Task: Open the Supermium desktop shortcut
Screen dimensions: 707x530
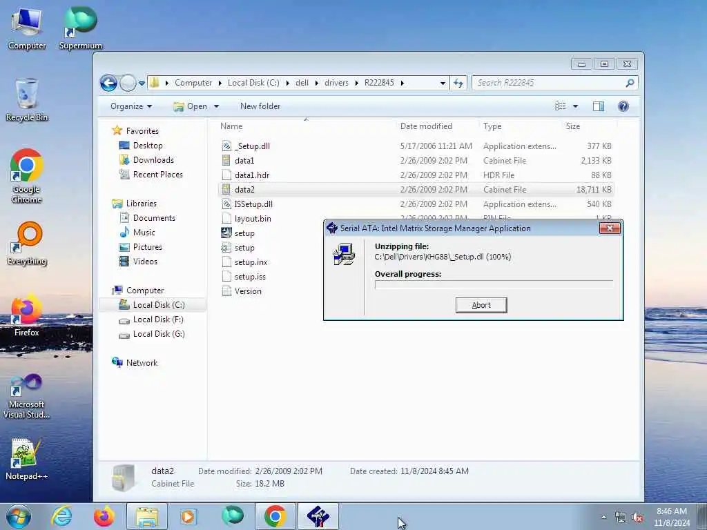Action: pos(81,29)
